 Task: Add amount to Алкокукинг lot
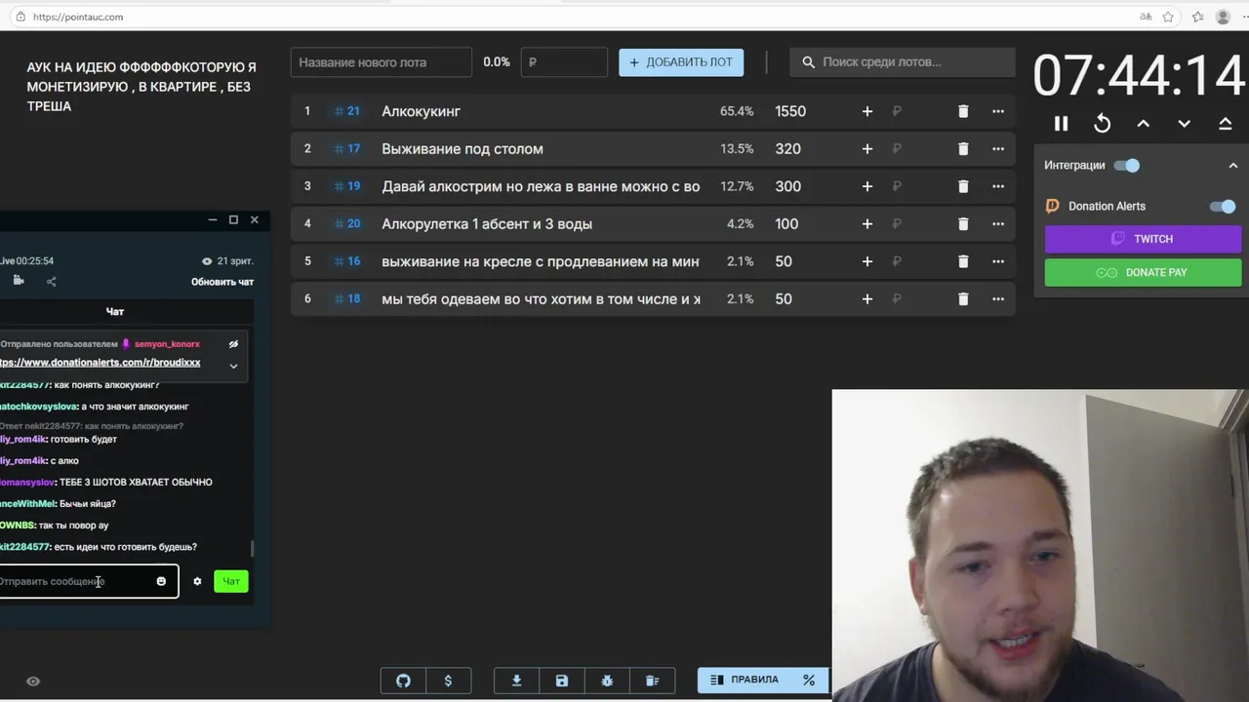866,111
